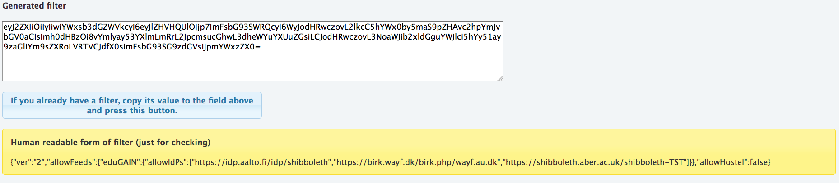Click the empty space below the filter text
The image size is (839, 183).
pos(252,67)
